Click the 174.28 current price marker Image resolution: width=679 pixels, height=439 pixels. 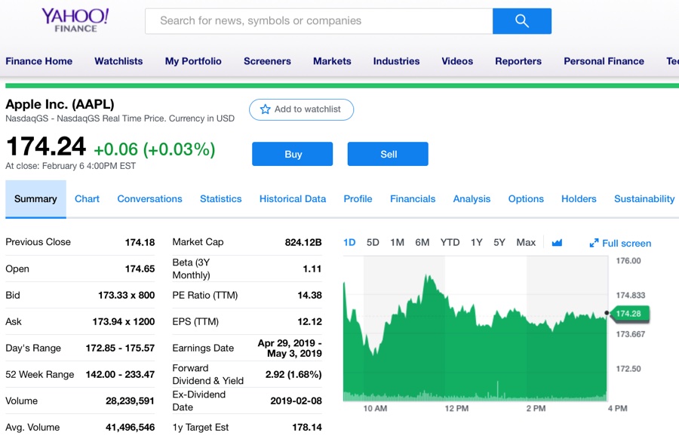coord(628,314)
